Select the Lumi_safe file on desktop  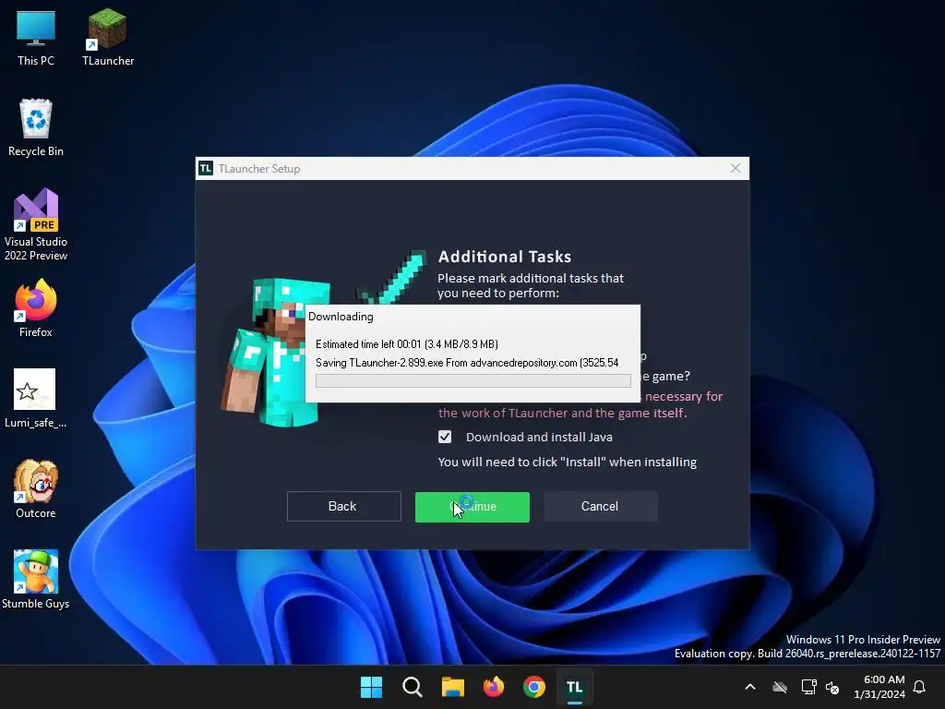[x=35, y=399]
